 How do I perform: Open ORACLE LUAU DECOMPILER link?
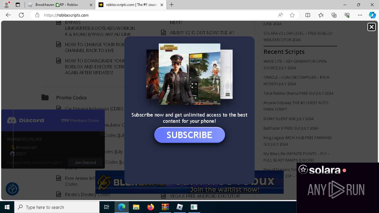click(296, 80)
